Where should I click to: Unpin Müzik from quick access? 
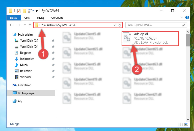pos(53,65)
